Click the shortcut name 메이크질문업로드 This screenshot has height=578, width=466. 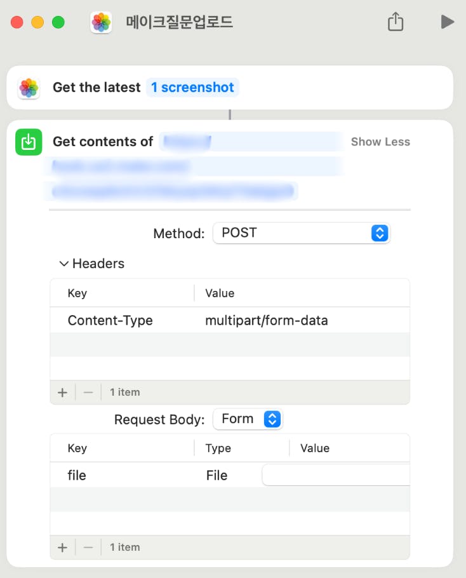click(180, 22)
